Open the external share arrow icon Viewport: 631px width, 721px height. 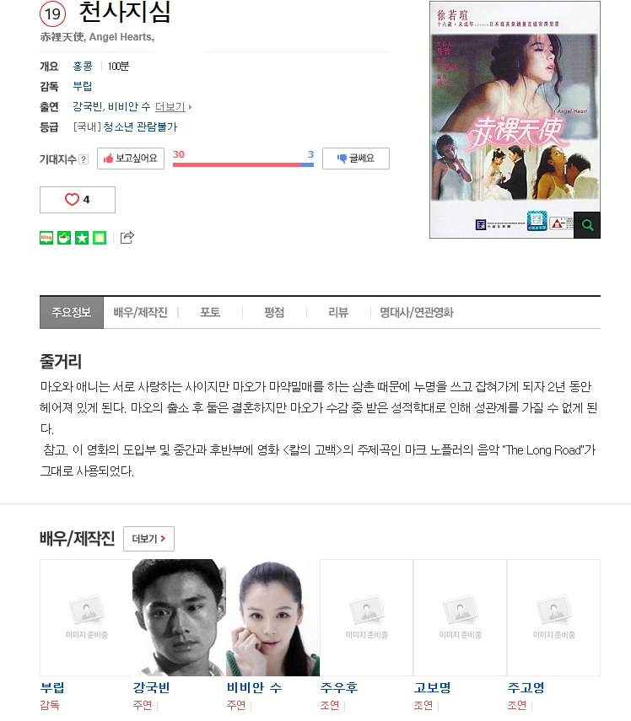pos(127,237)
